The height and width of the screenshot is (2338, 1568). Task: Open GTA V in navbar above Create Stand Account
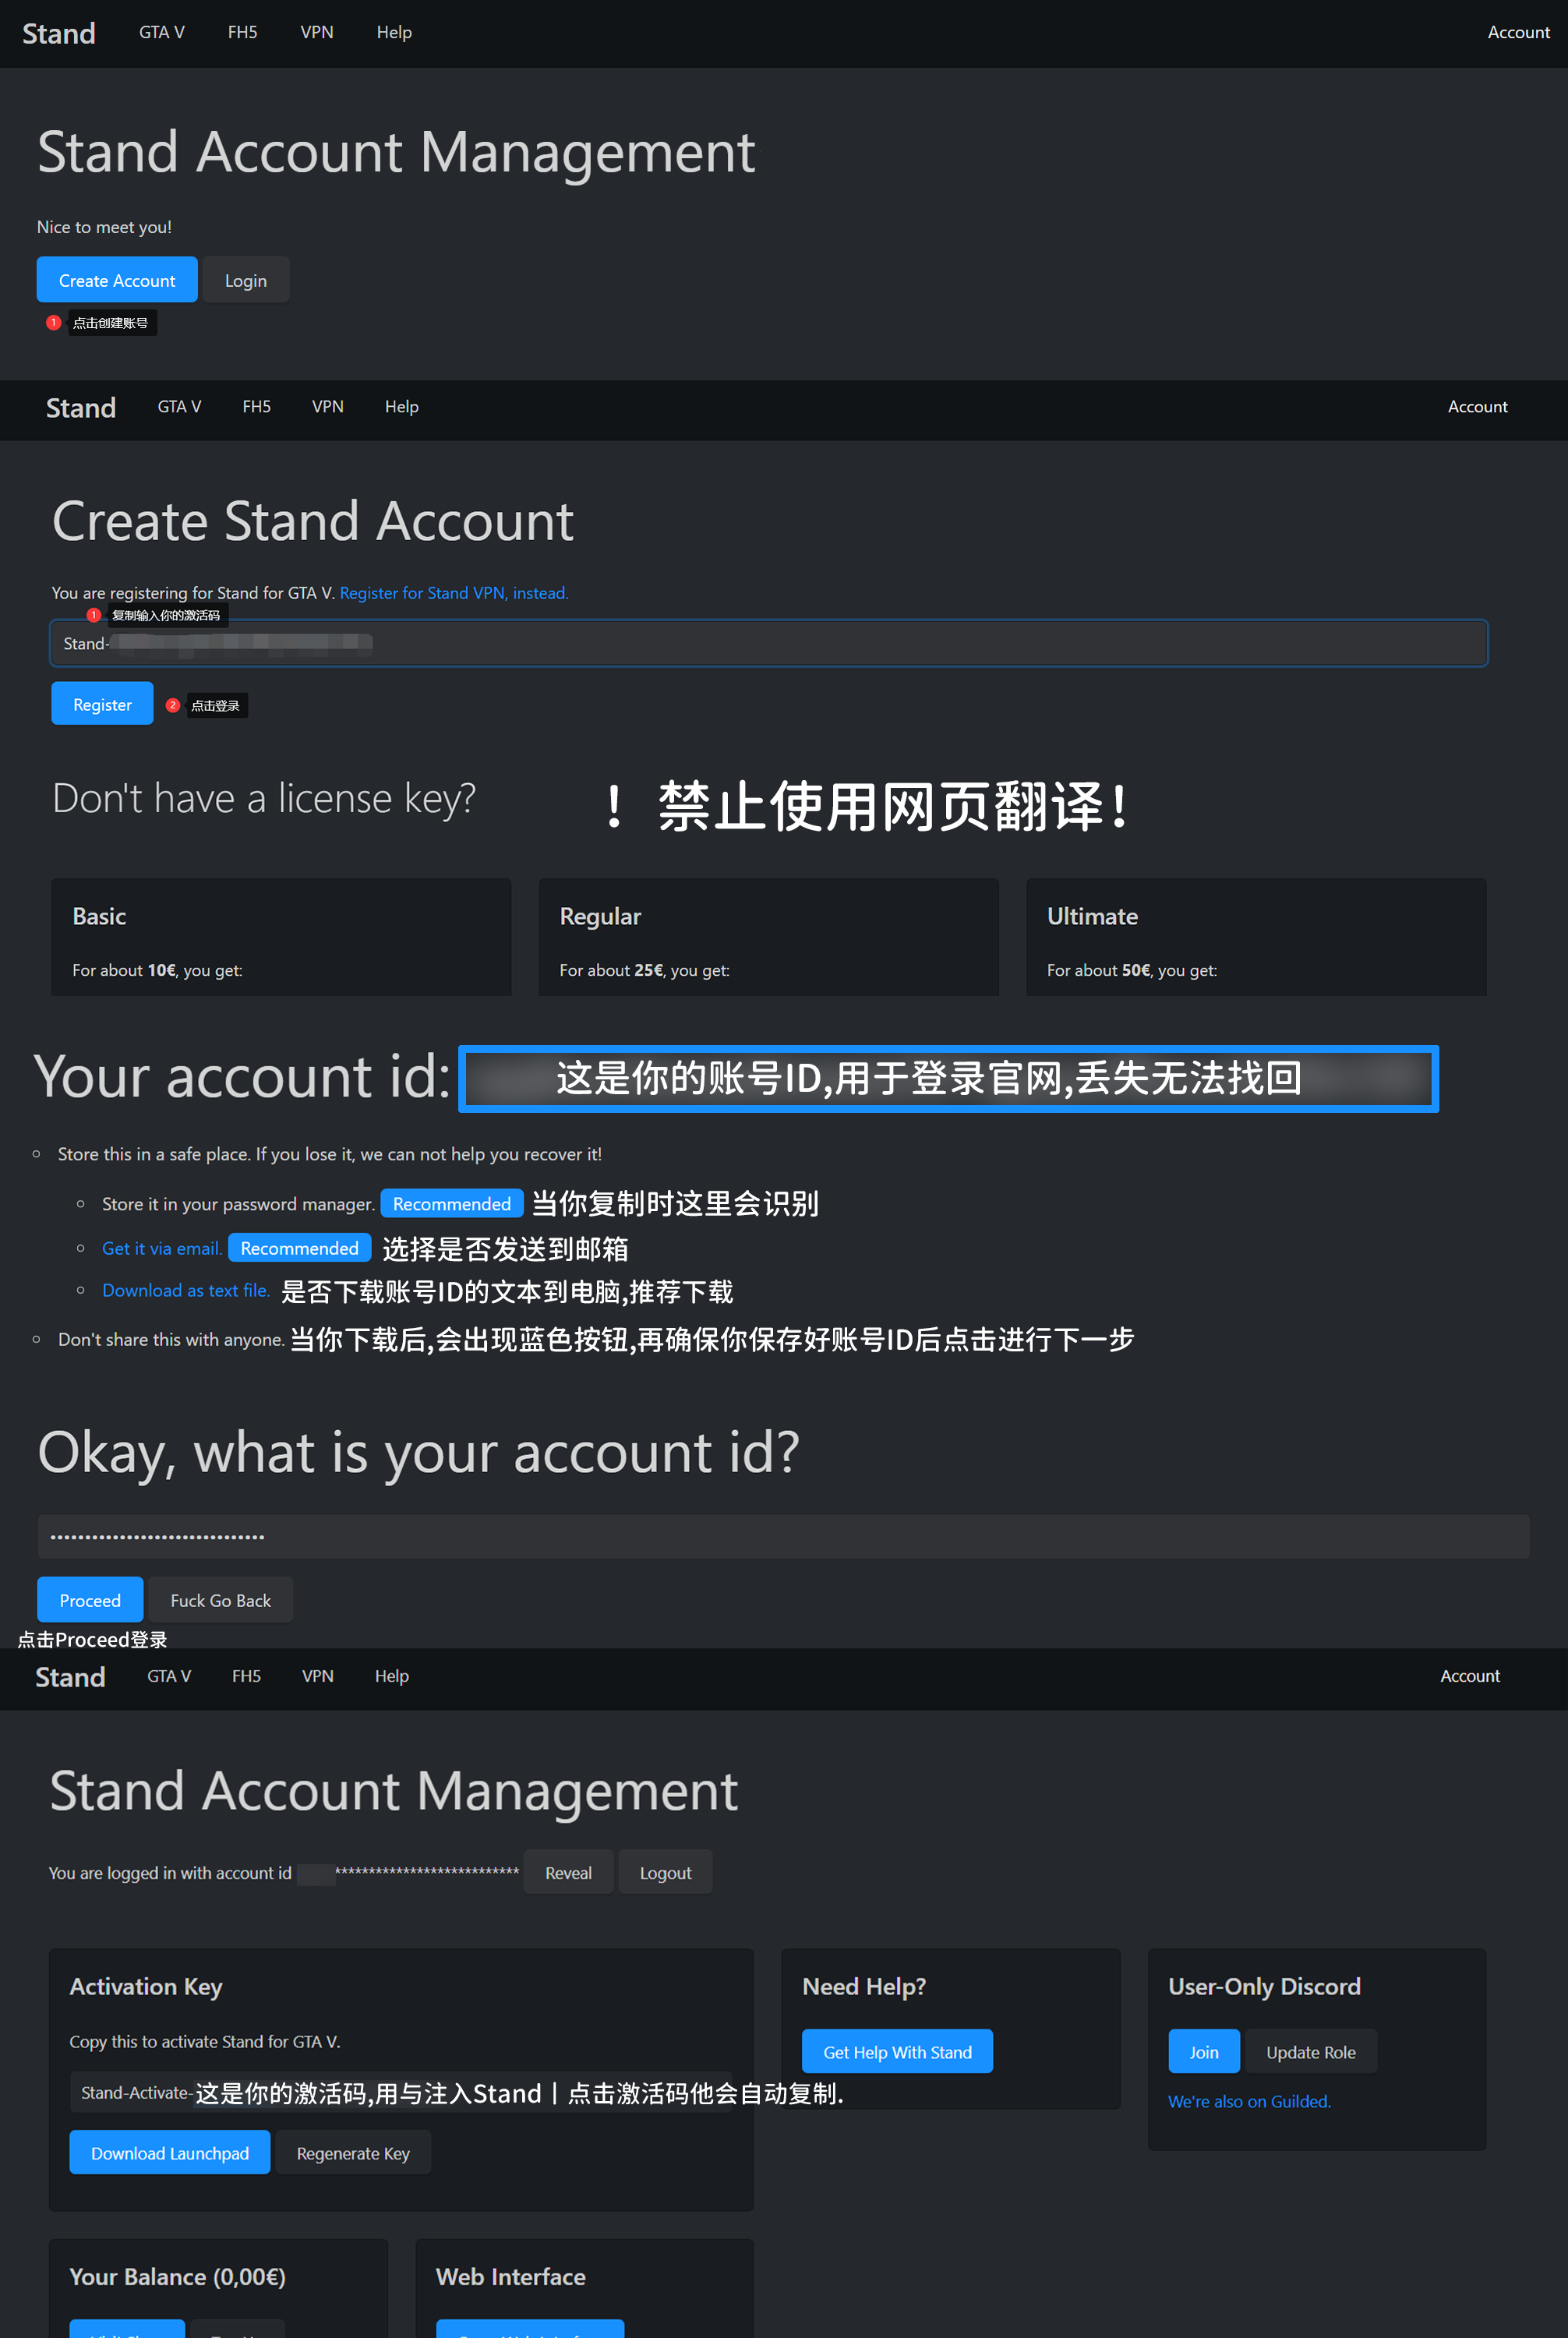coord(180,406)
